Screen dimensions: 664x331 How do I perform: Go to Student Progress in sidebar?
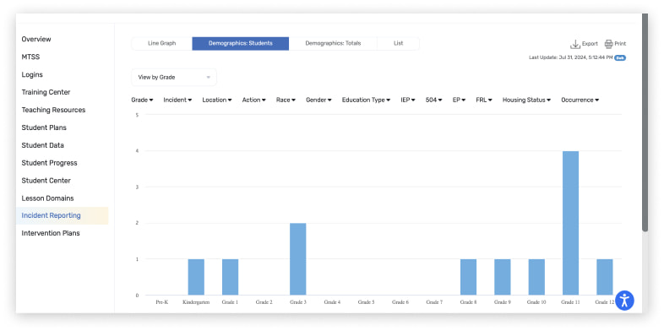[x=50, y=163]
